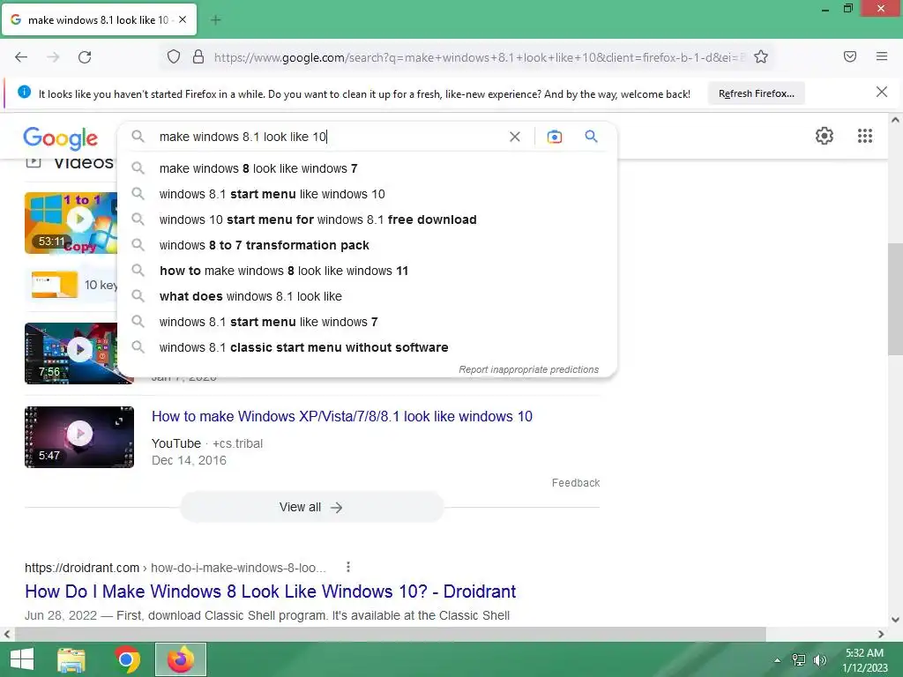This screenshot has width=903, height=677.
Task: Open the volume speaker tray icon
Action: point(819,659)
